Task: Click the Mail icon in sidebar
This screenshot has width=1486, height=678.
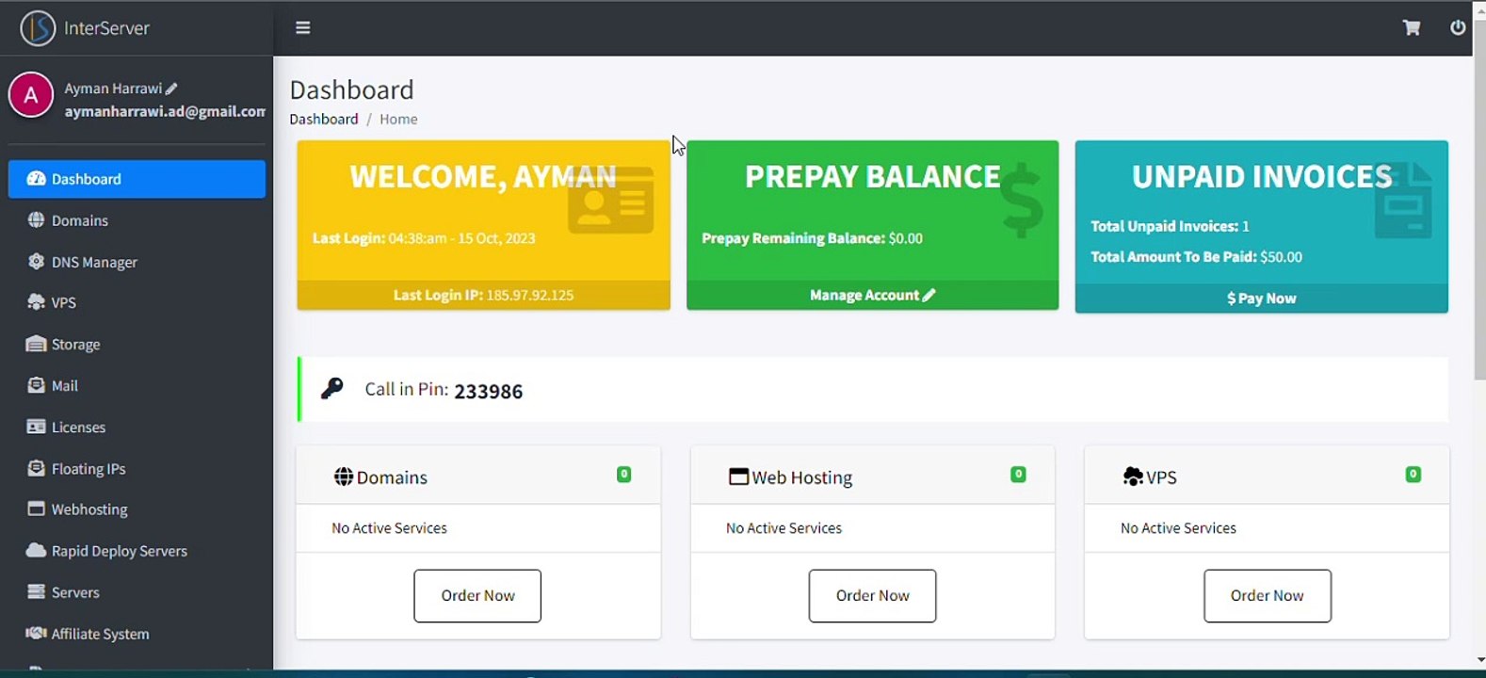Action: (37, 385)
